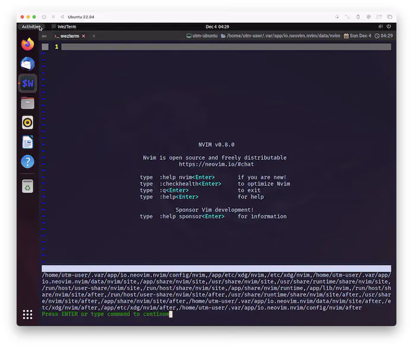Click the UTM power icon in the toolbar
The height and width of the screenshot is (348, 413).
[44, 17]
